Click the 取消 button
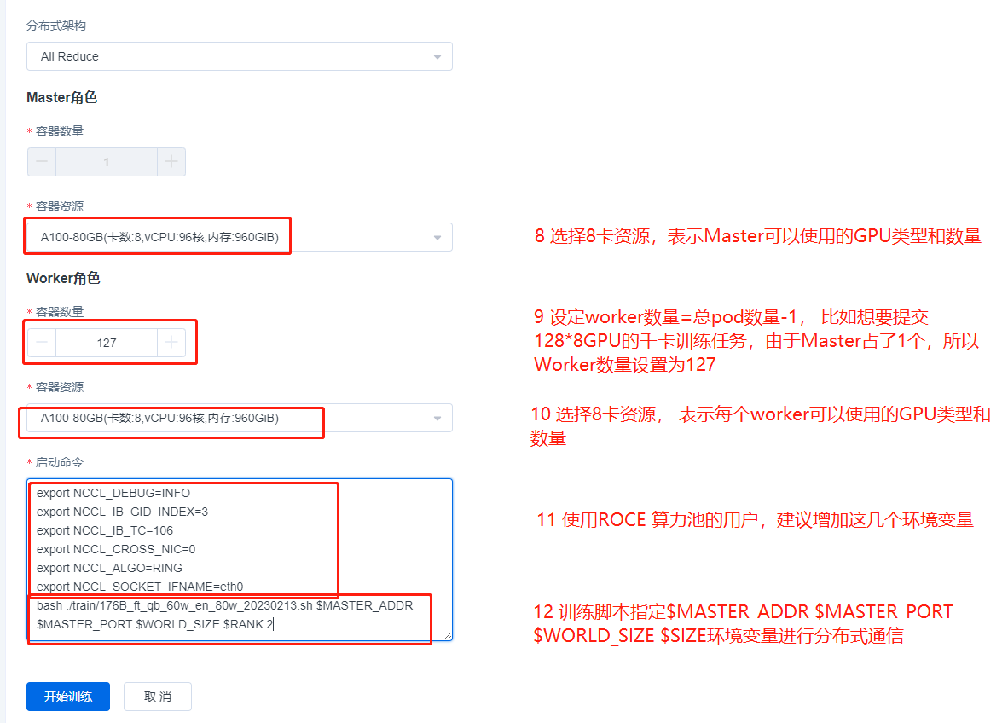The height and width of the screenshot is (723, 1008). [x=158, y=697]
